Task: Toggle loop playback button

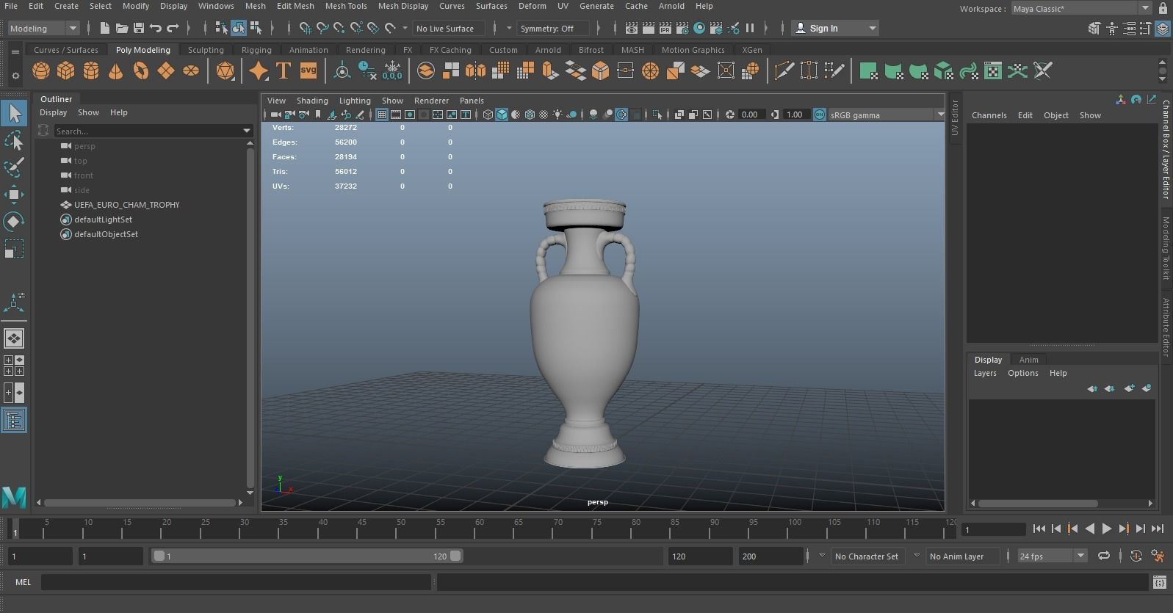Action: (1104, 556)
